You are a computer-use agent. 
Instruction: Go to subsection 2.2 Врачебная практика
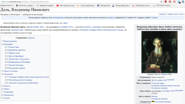pos(17,50)
